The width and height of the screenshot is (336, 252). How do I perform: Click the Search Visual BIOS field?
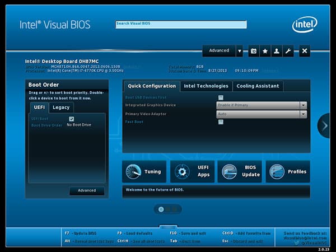click(x=180, y=25)
